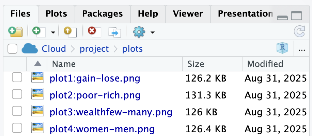
Task: Click the Upload file icon
Action: [70, 31]
